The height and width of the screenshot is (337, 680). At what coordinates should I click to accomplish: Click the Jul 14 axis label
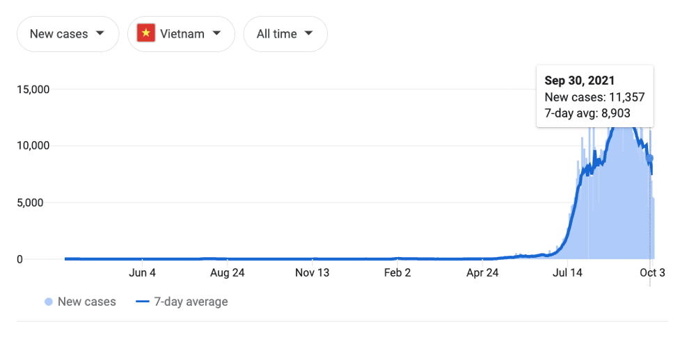pyautogui.click(x=567, y=273)
